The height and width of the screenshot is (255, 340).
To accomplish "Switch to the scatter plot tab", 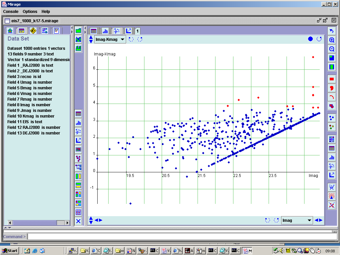I will (117, 31).
